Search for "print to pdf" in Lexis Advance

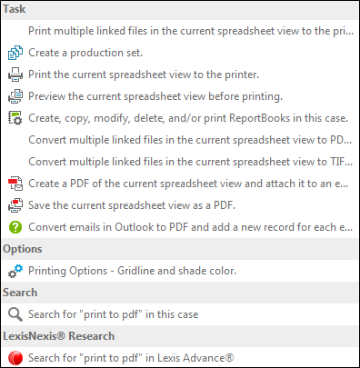click(131, 358)
